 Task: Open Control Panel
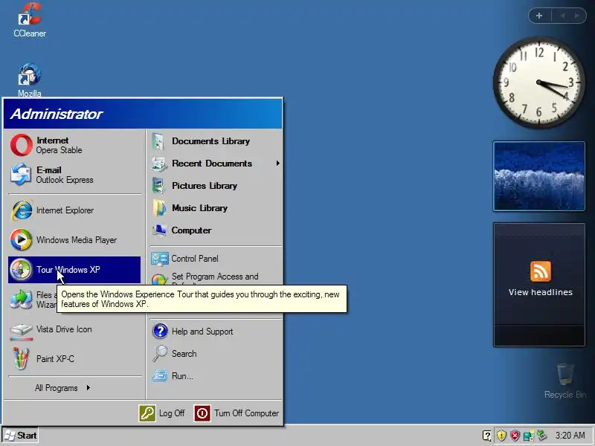tap(216, 259)
